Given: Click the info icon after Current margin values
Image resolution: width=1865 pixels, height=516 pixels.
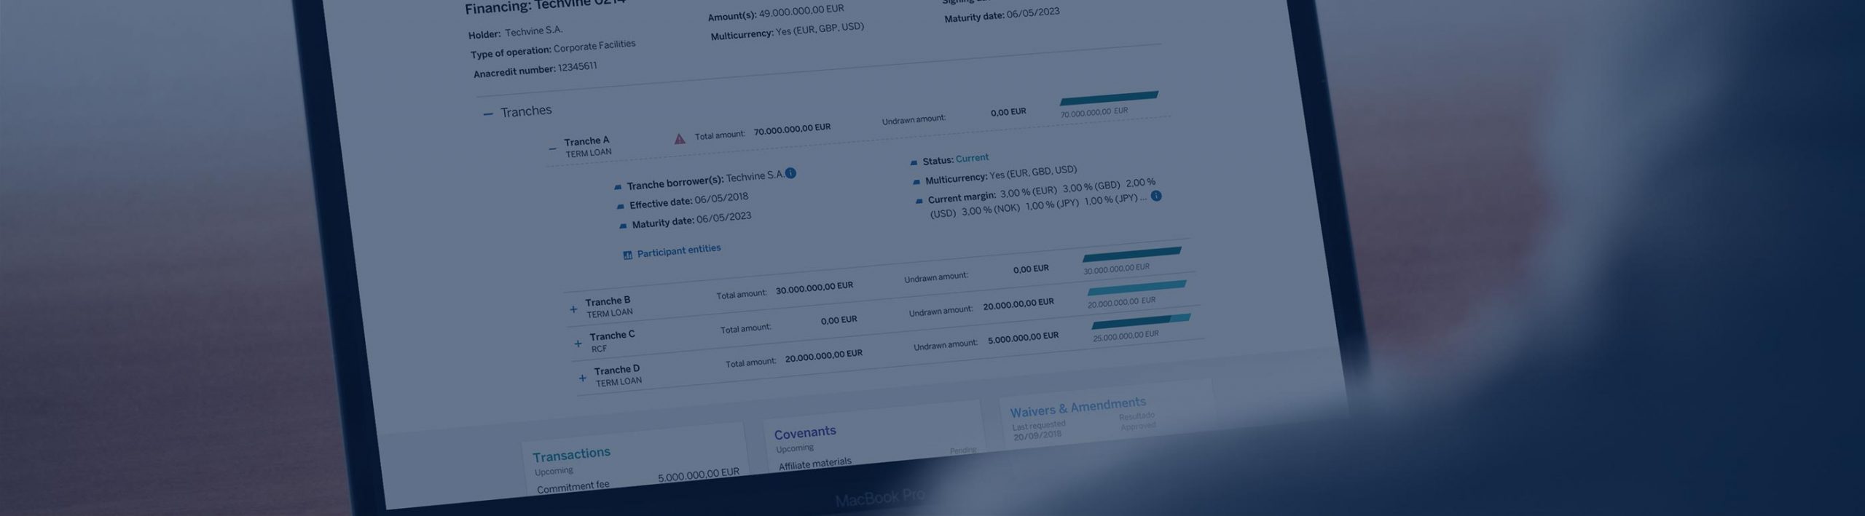Looking at the screenshot, I should click(1155, 196).
